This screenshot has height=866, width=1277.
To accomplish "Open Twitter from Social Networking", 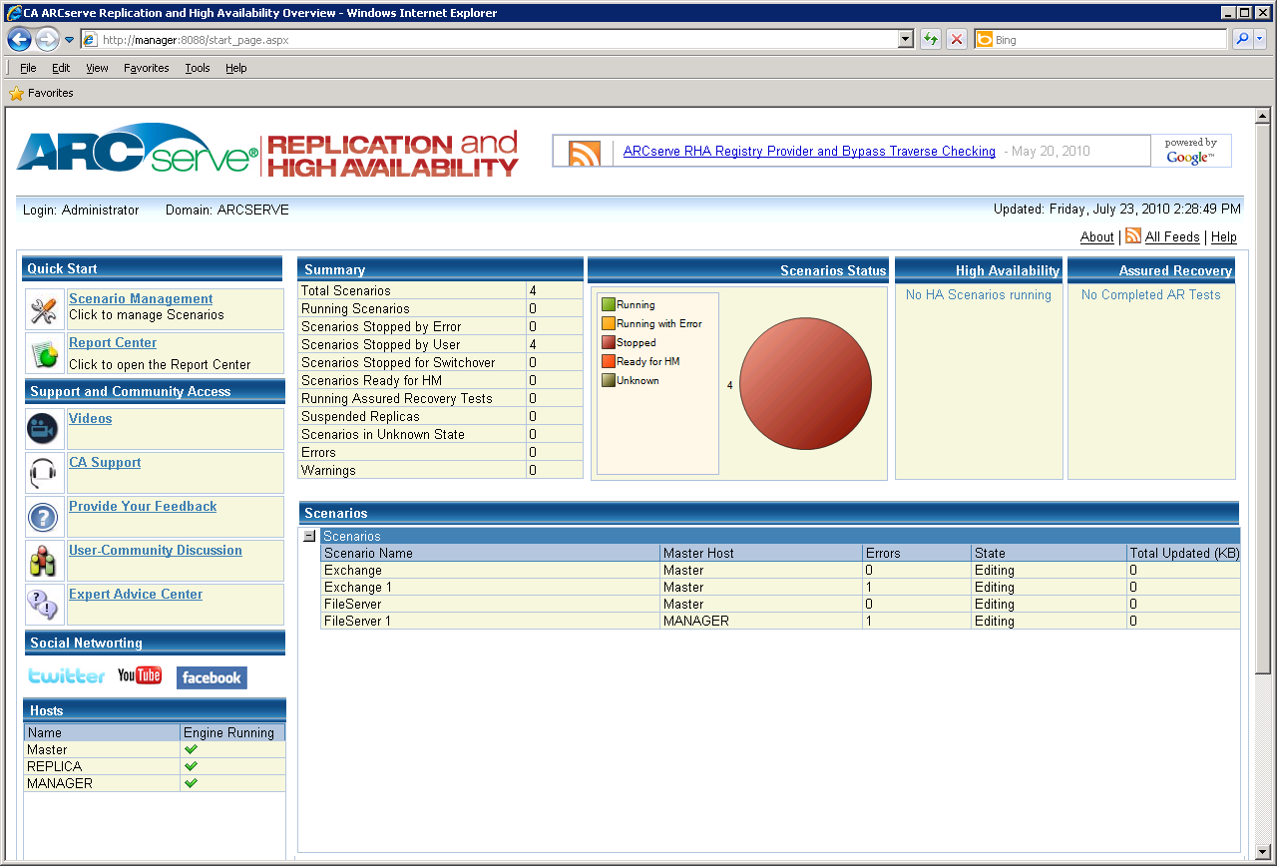I will [65, 675].
